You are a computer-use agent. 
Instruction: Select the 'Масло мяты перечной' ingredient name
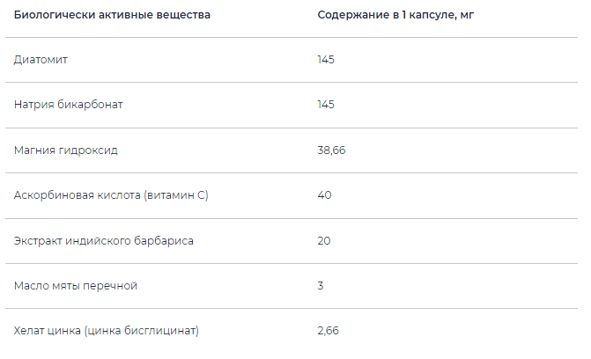(76, 286)
